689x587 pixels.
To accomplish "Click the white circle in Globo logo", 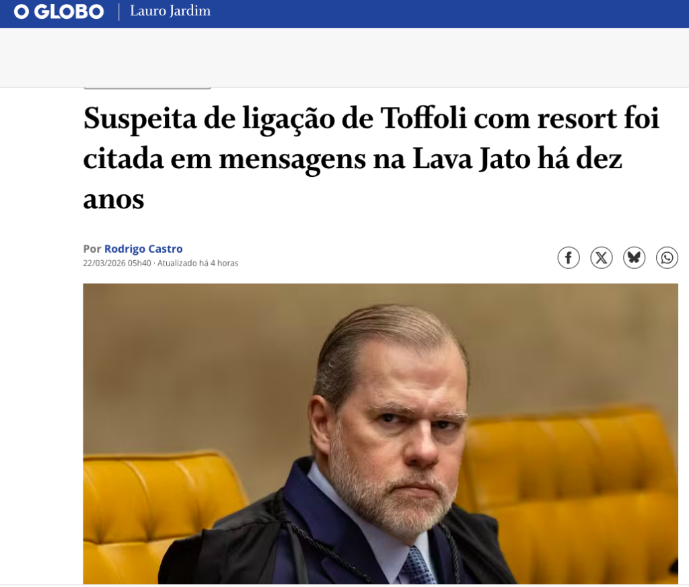I will point(22,12).
